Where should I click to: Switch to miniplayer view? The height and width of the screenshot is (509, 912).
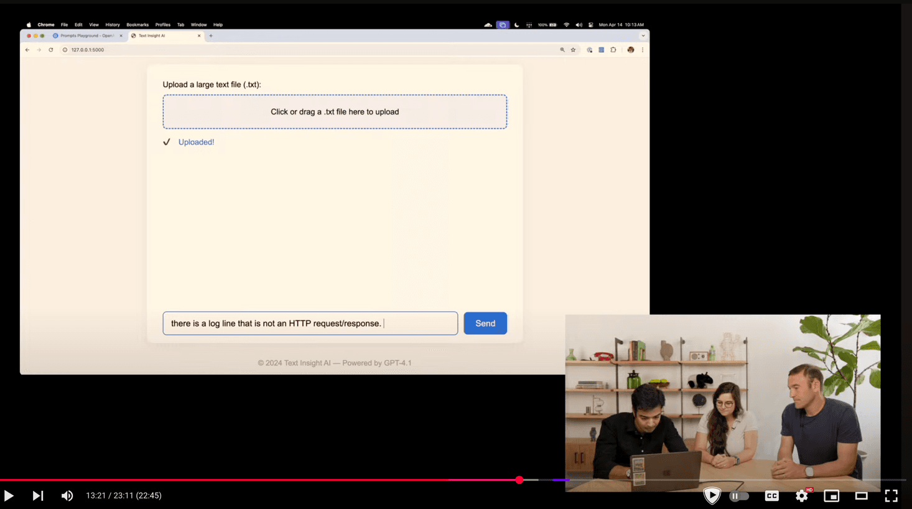tap(831, 496)
